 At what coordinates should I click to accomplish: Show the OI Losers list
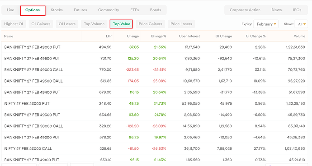(x=67, y=24)
